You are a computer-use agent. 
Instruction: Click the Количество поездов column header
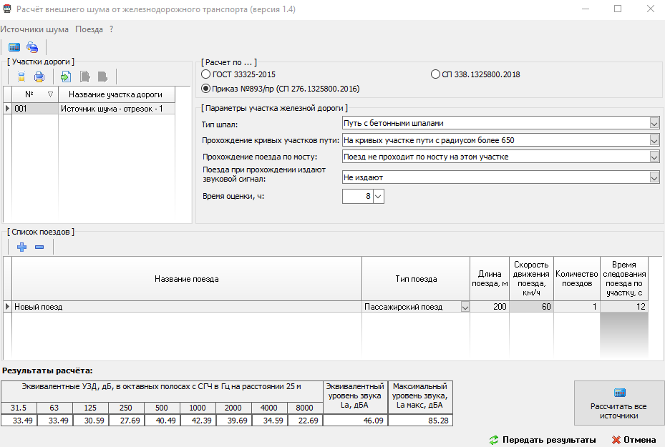(577, 279)
